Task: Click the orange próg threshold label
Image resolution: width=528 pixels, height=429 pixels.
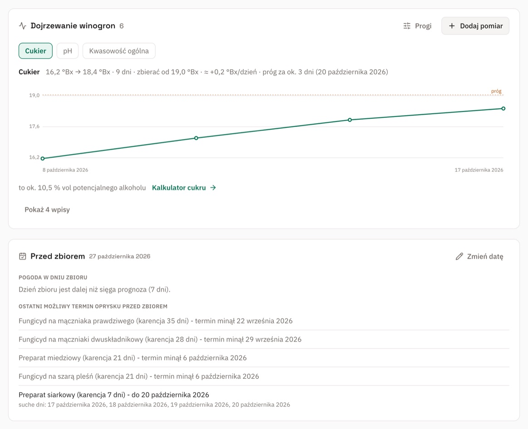Action: 496,91
